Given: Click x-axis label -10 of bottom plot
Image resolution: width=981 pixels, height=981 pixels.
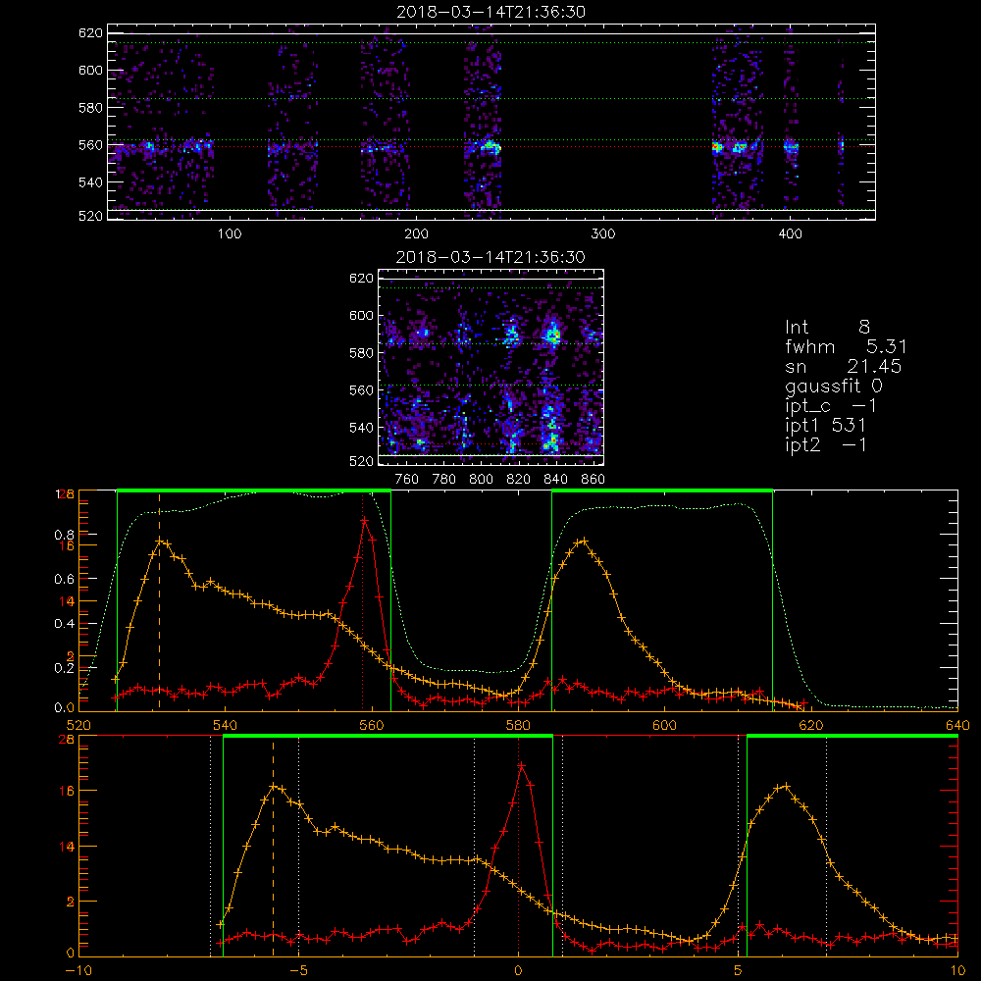Looking at the screenshot, I should [78, 971].
